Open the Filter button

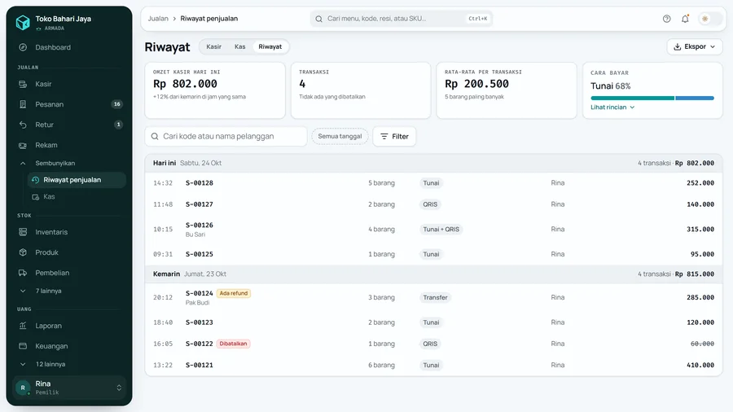[394, 137]
